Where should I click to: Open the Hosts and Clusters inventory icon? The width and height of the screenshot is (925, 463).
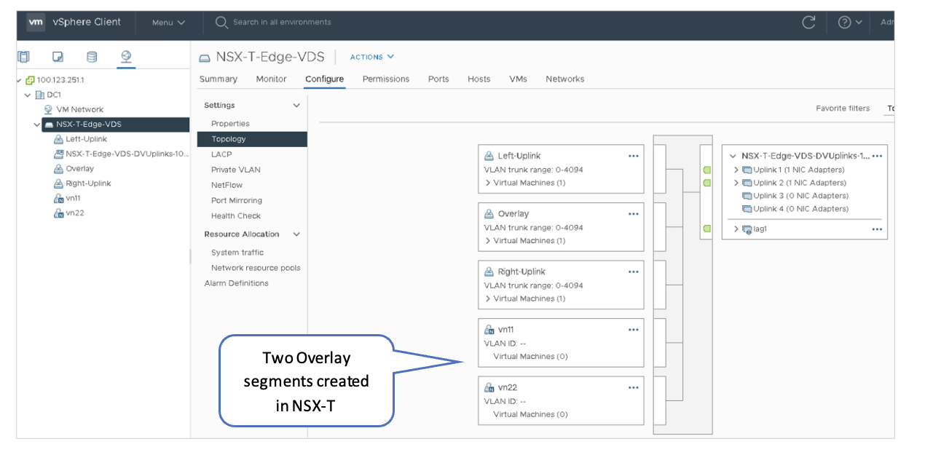[24, 57]
